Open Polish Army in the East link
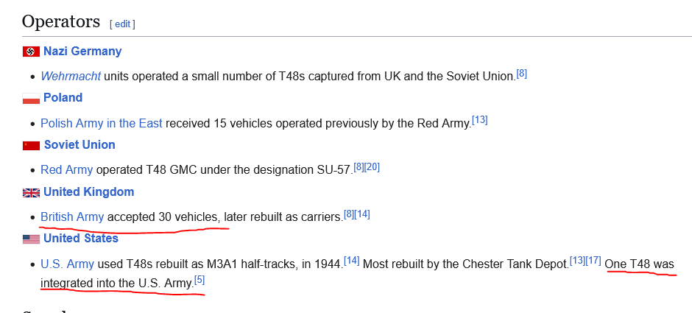 [x=102, y=123]
